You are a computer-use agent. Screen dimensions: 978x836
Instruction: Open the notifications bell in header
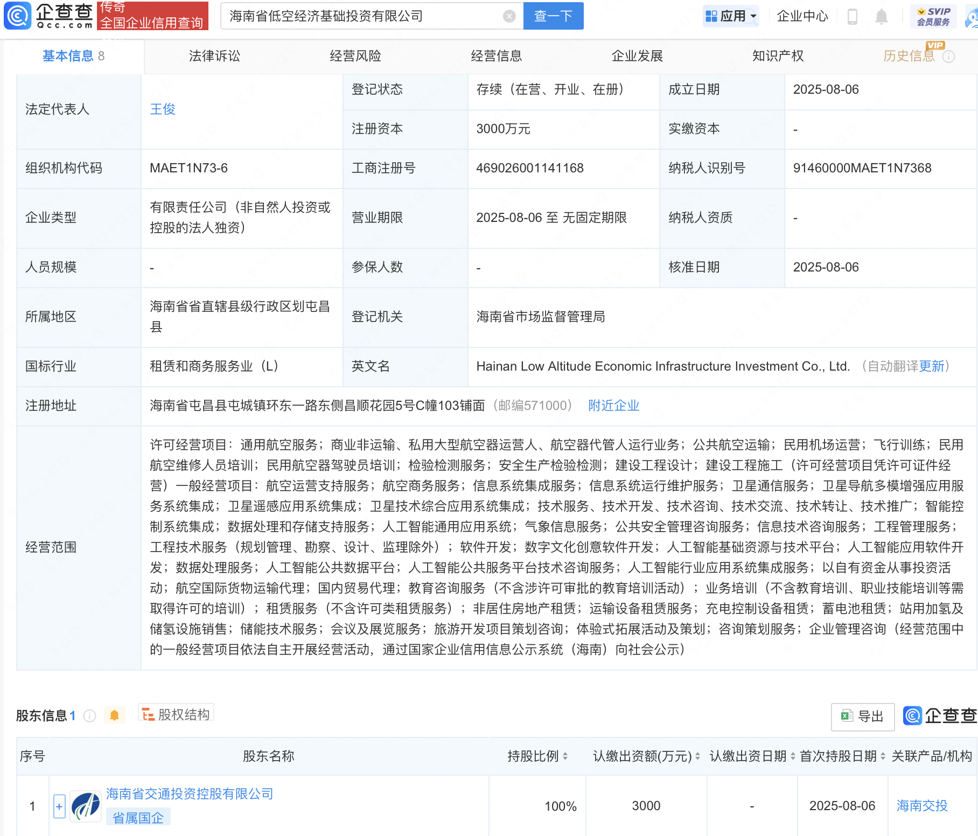tap(881, 16)
